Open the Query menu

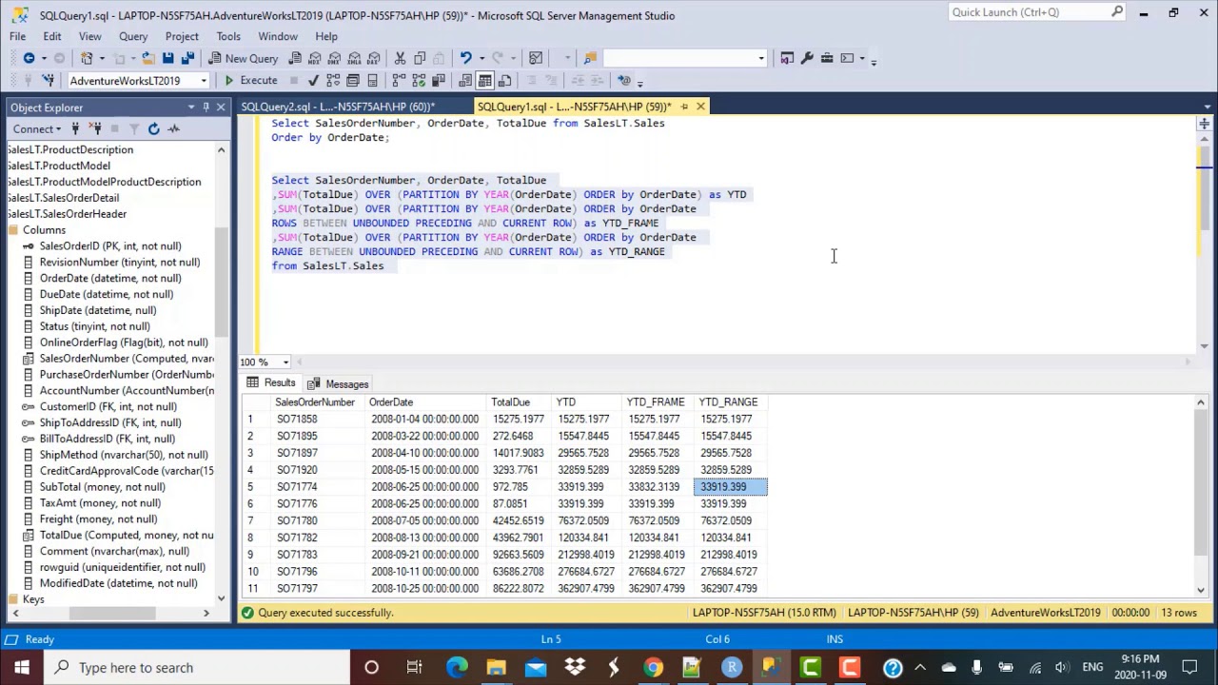pyautogui.click(x=133, y=36)
